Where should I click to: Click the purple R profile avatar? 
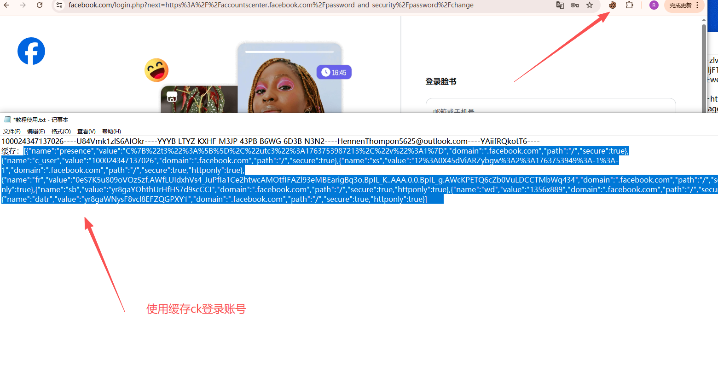[x=654, y=5]
